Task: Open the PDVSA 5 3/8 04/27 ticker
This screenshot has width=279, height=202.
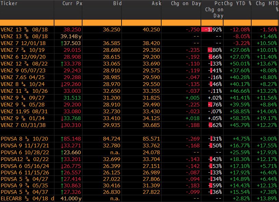Action: [25, 179]
